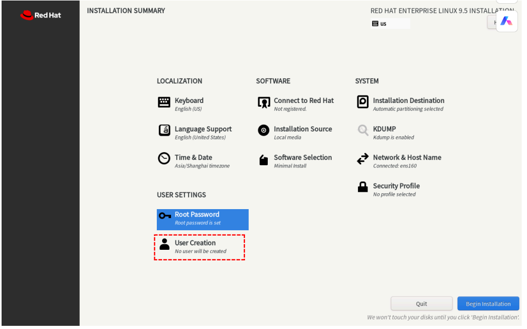This screenshot has width=527, height=329.
Task: Open the Installation Source disc icon
Action: tap(263, 130)
